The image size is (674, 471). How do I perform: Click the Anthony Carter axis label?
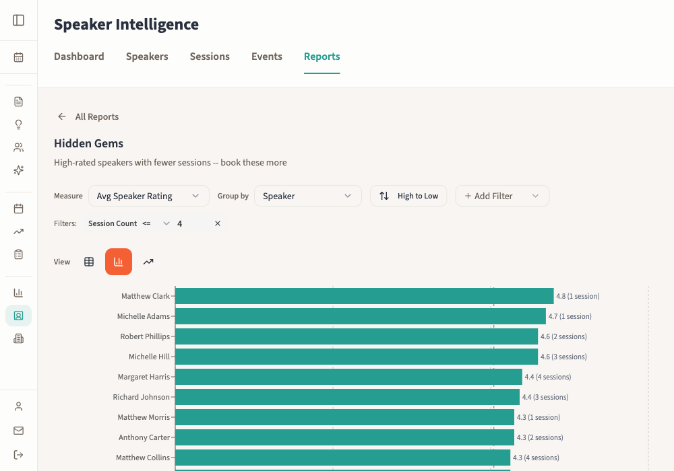144,437
